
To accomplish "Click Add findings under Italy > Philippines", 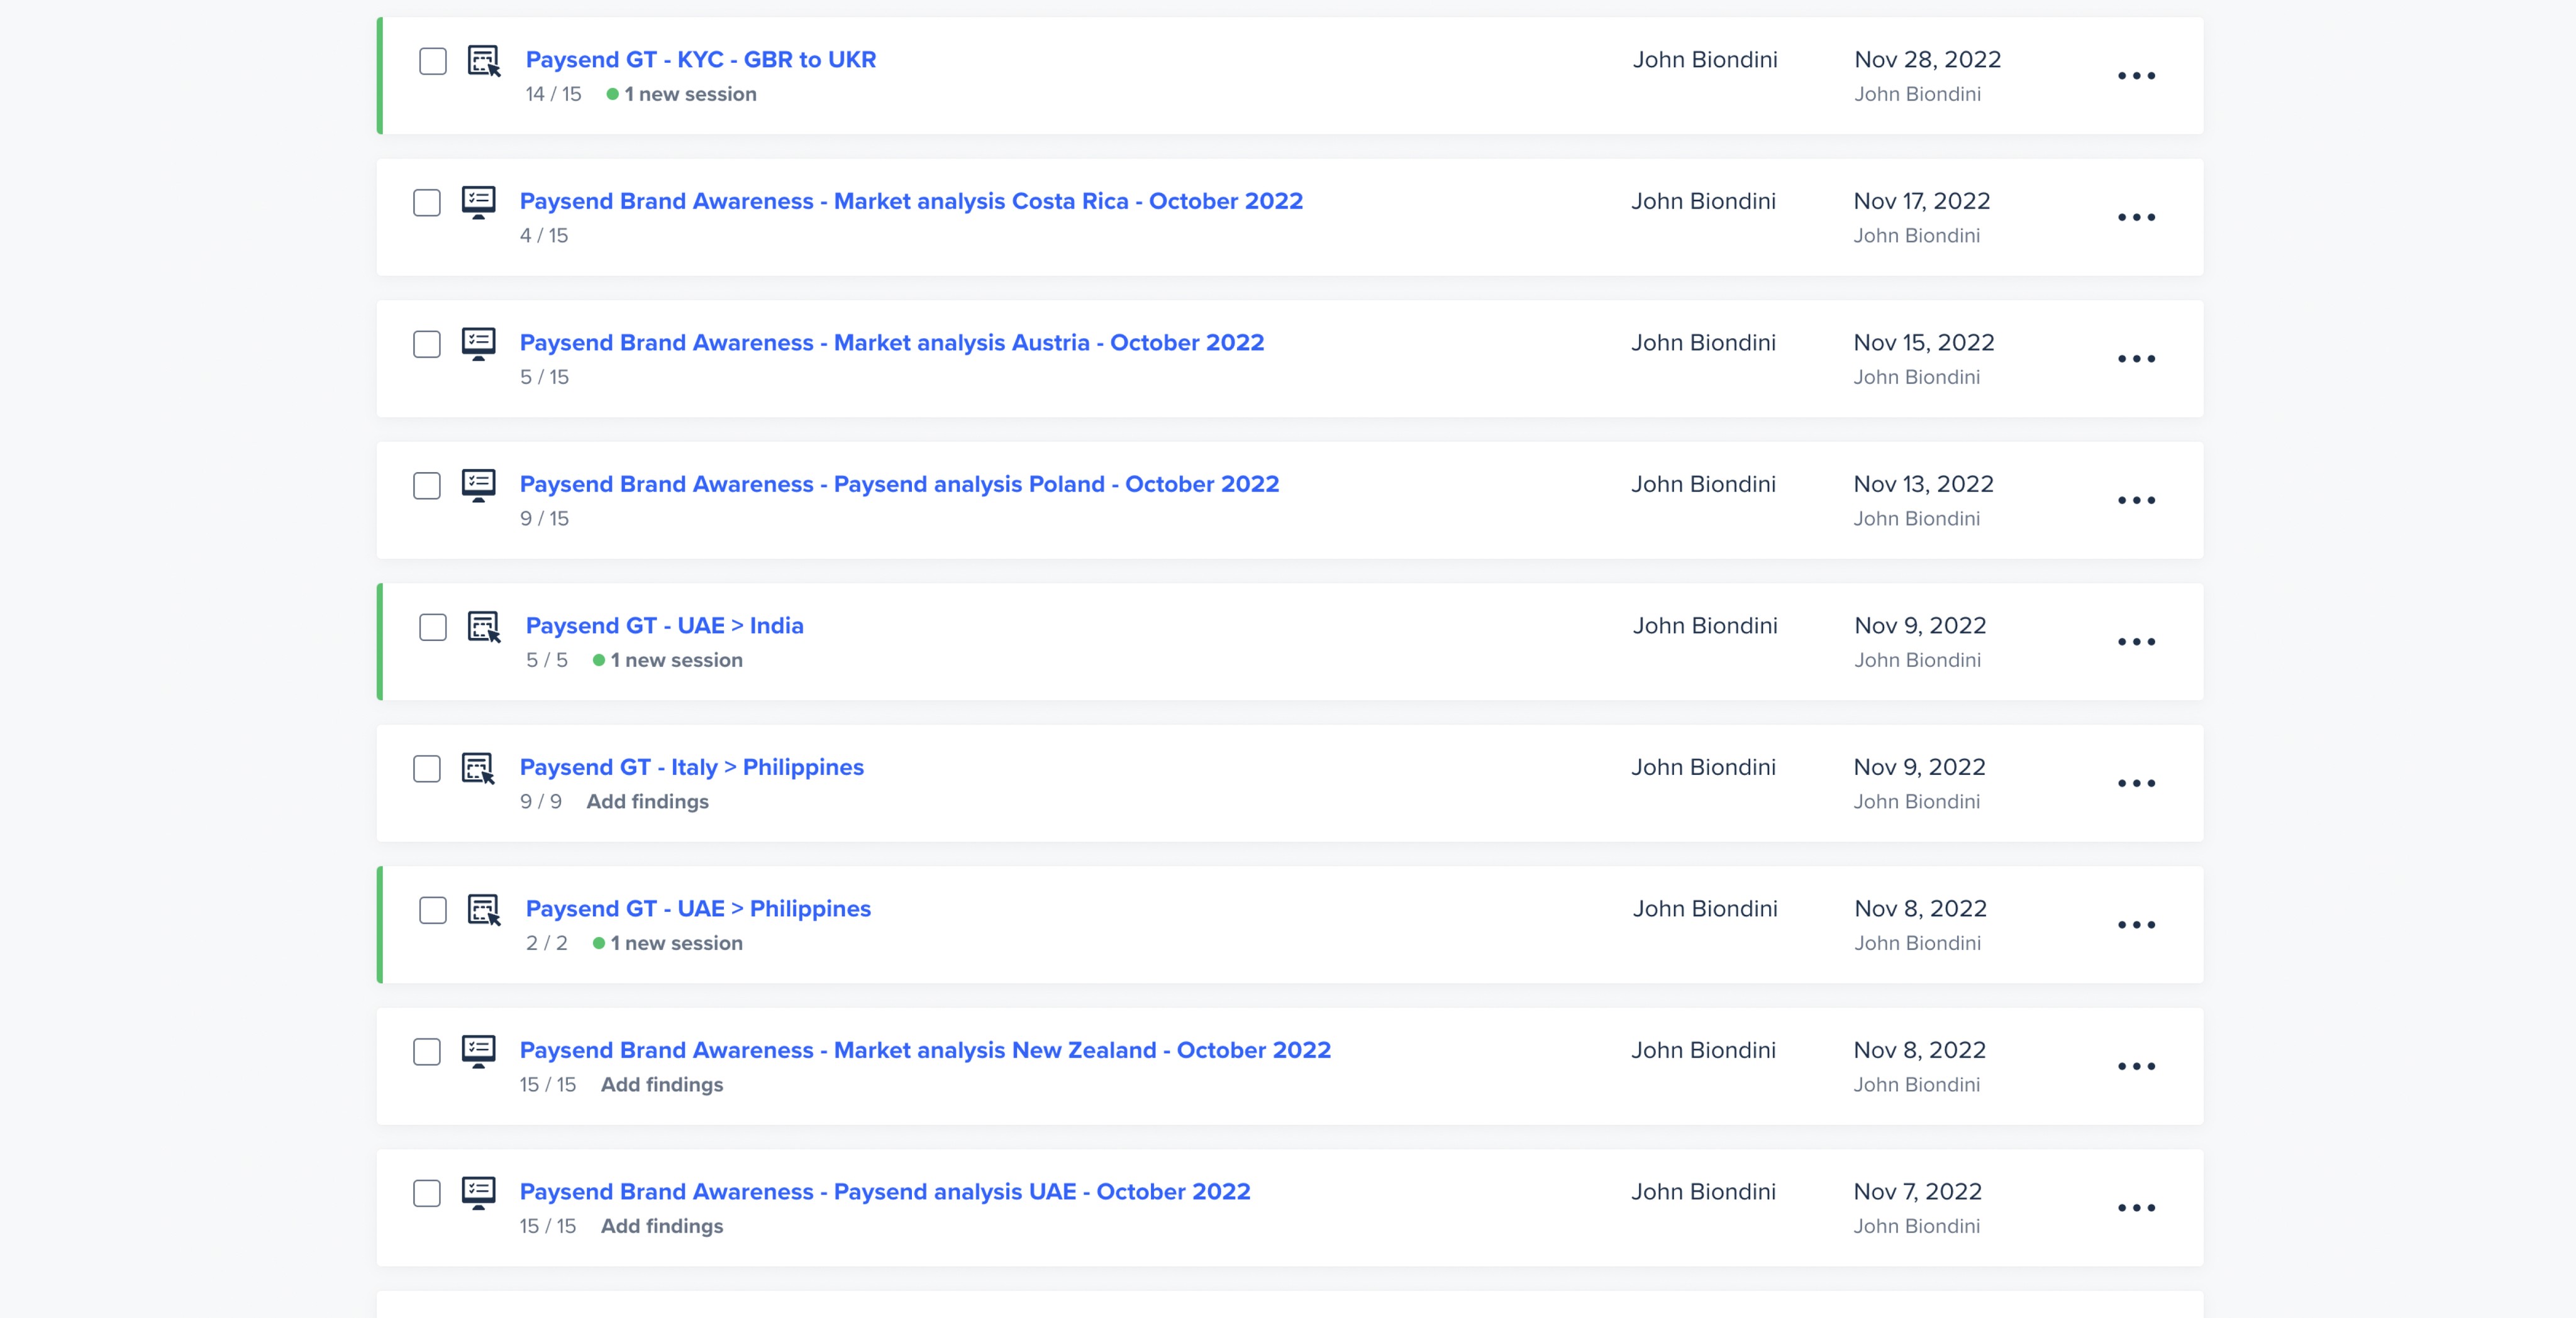I will coord(647,801).
